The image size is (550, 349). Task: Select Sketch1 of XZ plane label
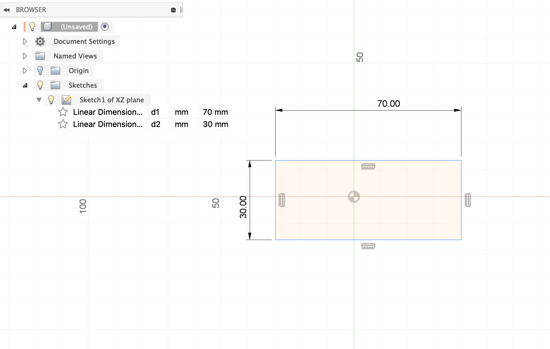(112, 100)
